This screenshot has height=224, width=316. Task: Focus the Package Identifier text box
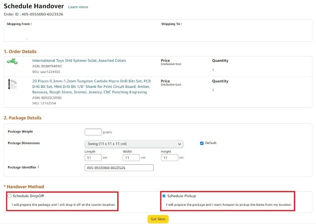pos(119,168)
